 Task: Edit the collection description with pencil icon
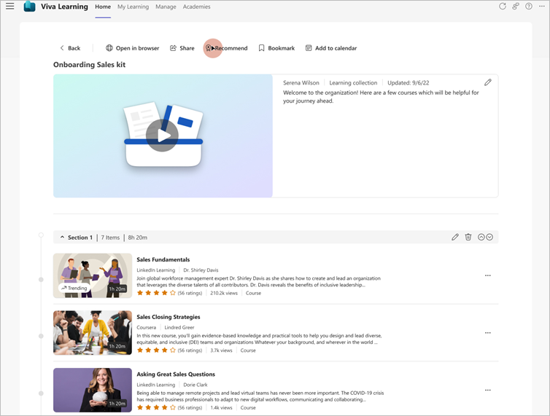tap(487, 82)
